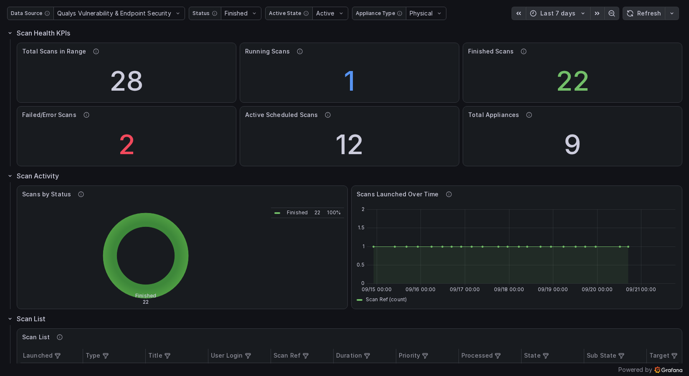Click info icon on Finished Scans panel

pos(524,51)
